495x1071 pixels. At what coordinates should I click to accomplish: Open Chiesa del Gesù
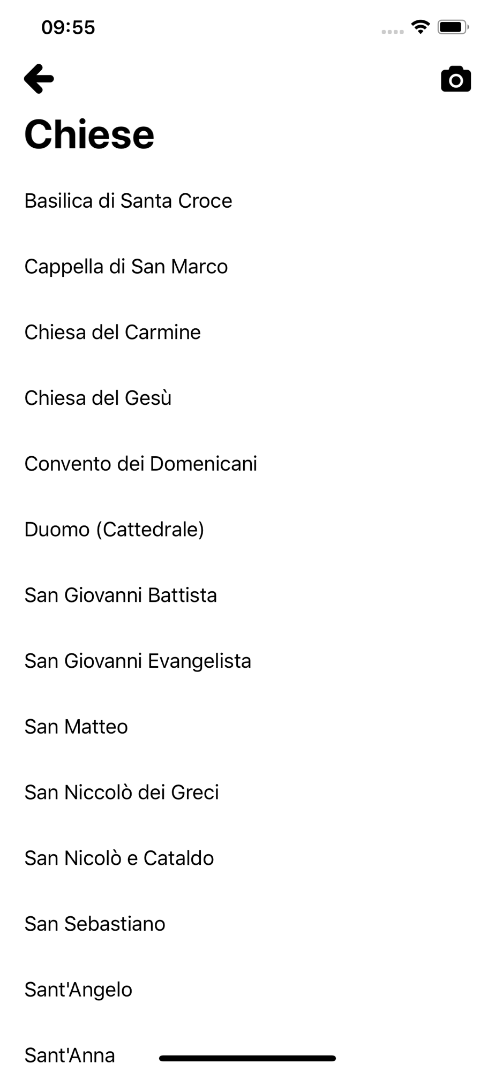click(98, 398)
